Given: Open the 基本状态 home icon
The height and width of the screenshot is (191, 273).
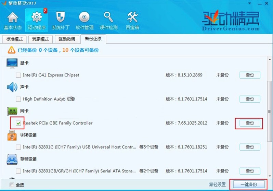Looking at the screenshot, I should coord(13,21).
